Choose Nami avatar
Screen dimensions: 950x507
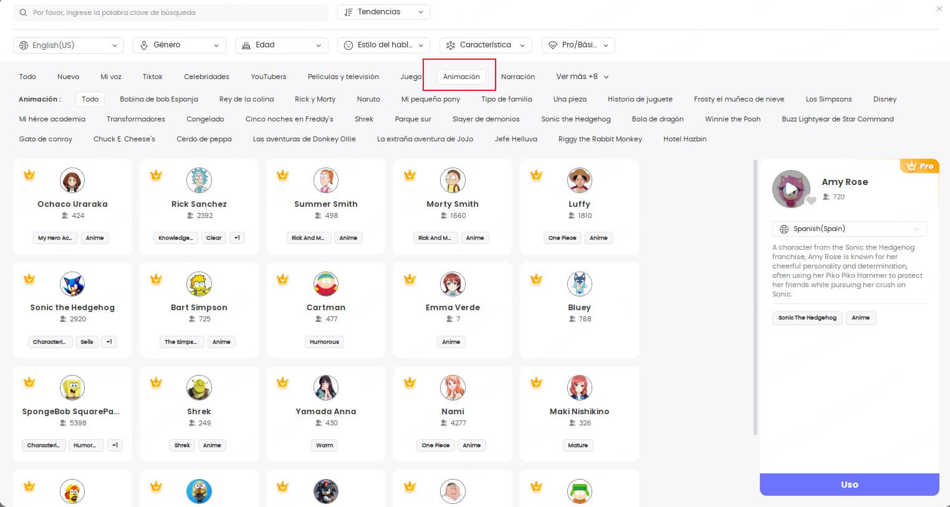pyautogui.click(x=453, y=388)
